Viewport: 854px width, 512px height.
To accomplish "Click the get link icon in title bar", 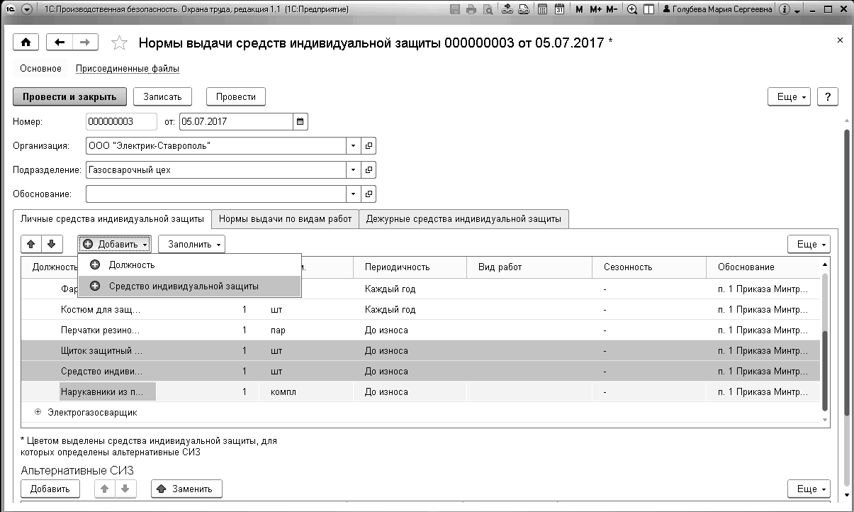I will coord(507,10).
